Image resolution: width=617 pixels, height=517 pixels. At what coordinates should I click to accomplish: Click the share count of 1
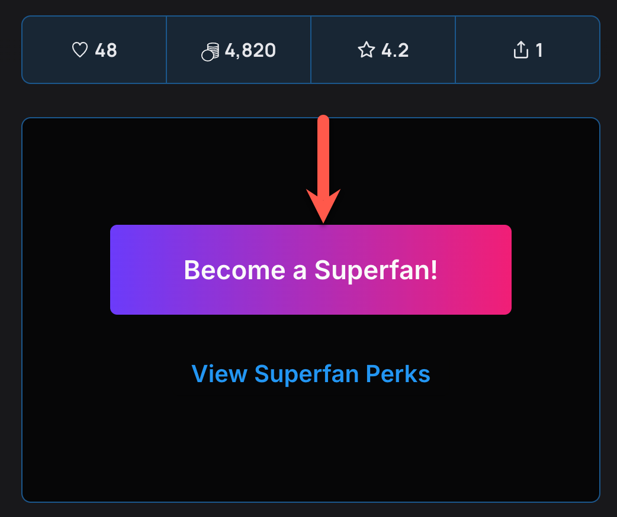539,50
